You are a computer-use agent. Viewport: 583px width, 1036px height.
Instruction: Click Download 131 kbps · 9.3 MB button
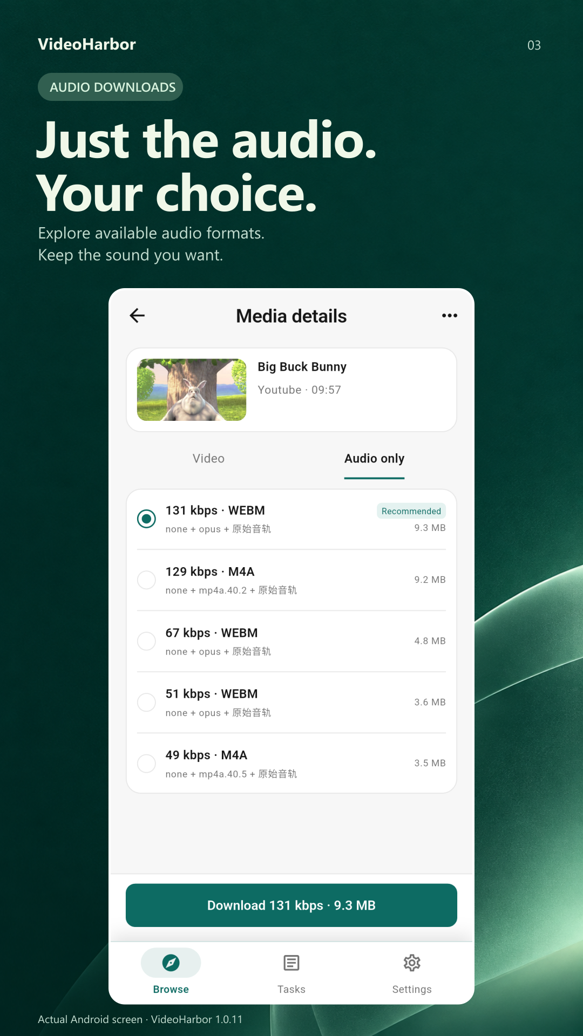[x=291, y=905]
